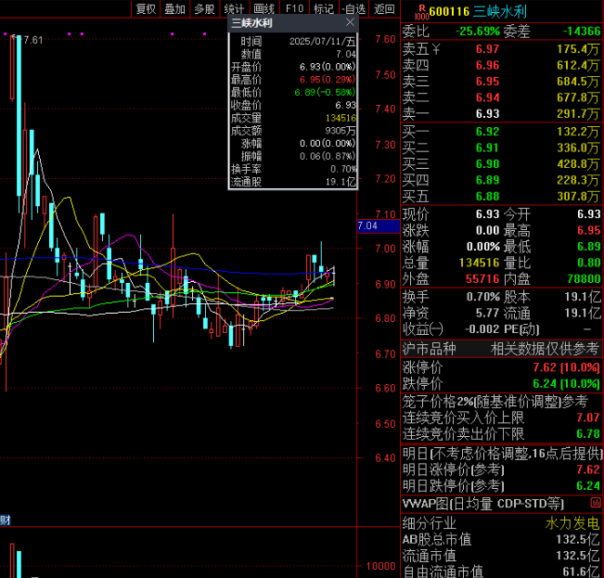Click the 买五 price 6.88
This screenshot has width=604, height=578.
[x=487, y=197]
